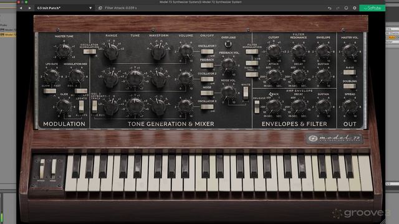This screenshot has width=399, height=224.
Task: Click the Noise Vol knob
Action: tap(228, 93)
